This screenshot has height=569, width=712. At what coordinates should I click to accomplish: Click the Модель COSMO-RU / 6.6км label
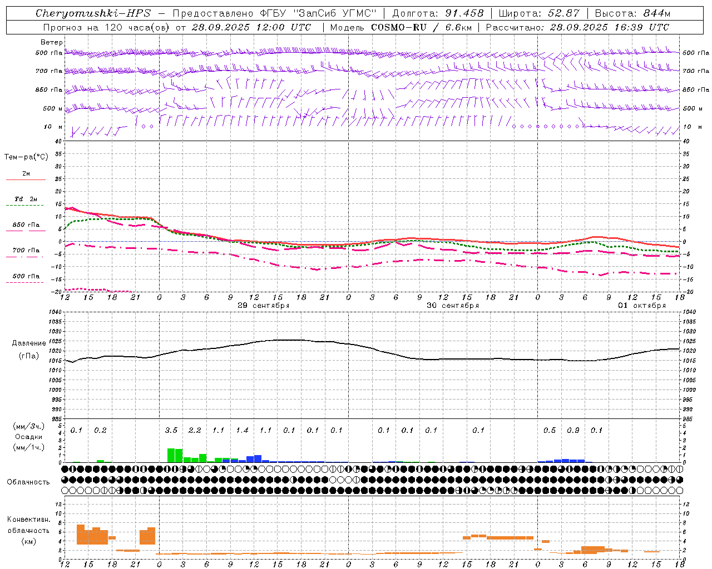[x=401, y=27]
